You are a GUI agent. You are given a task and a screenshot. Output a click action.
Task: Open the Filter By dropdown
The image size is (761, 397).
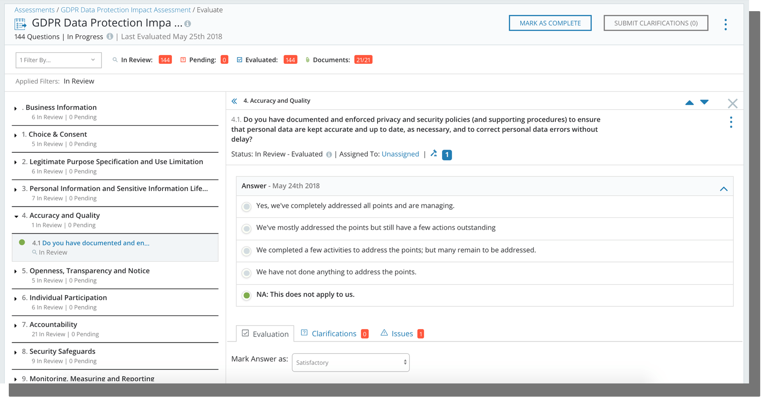coord(59,60)
